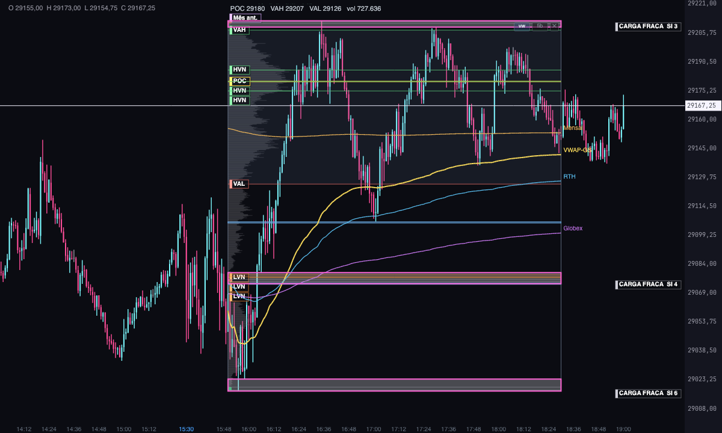Select the topmost LVN tag
Viewport: 722px width, 433px height.
(x=239, y=277)
